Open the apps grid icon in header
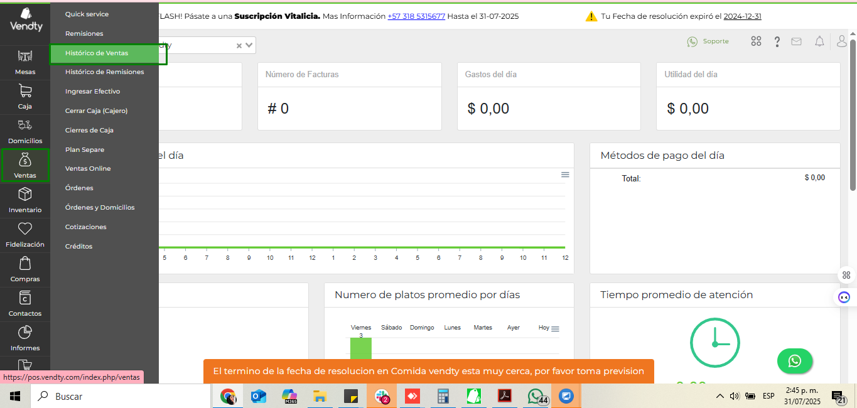 click(756, 41)
